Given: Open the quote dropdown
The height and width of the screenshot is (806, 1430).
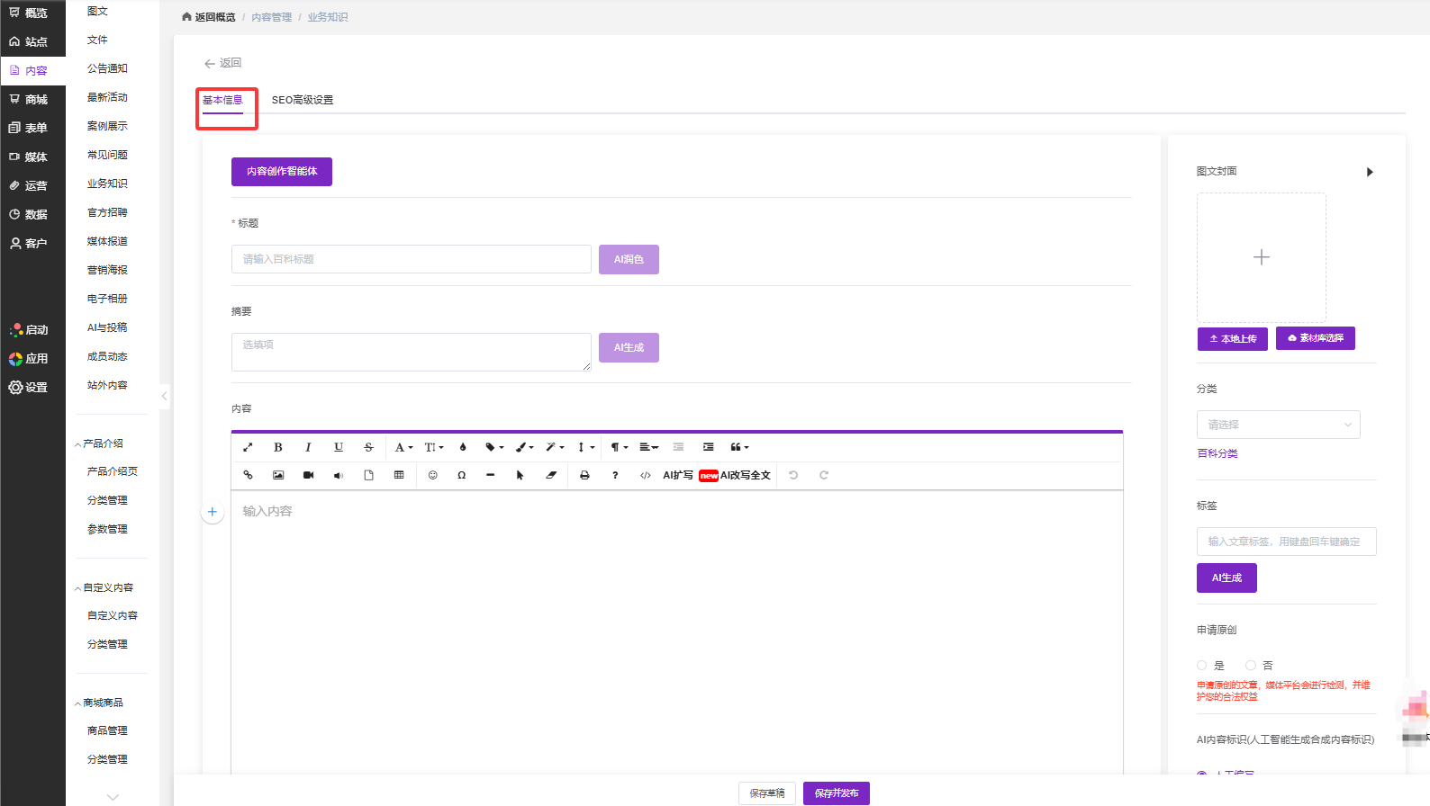Looking at the screenshot, I should tap(739, 447).
